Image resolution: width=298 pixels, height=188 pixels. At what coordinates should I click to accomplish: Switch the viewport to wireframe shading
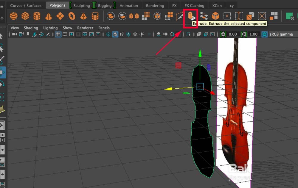click(108, 34)
